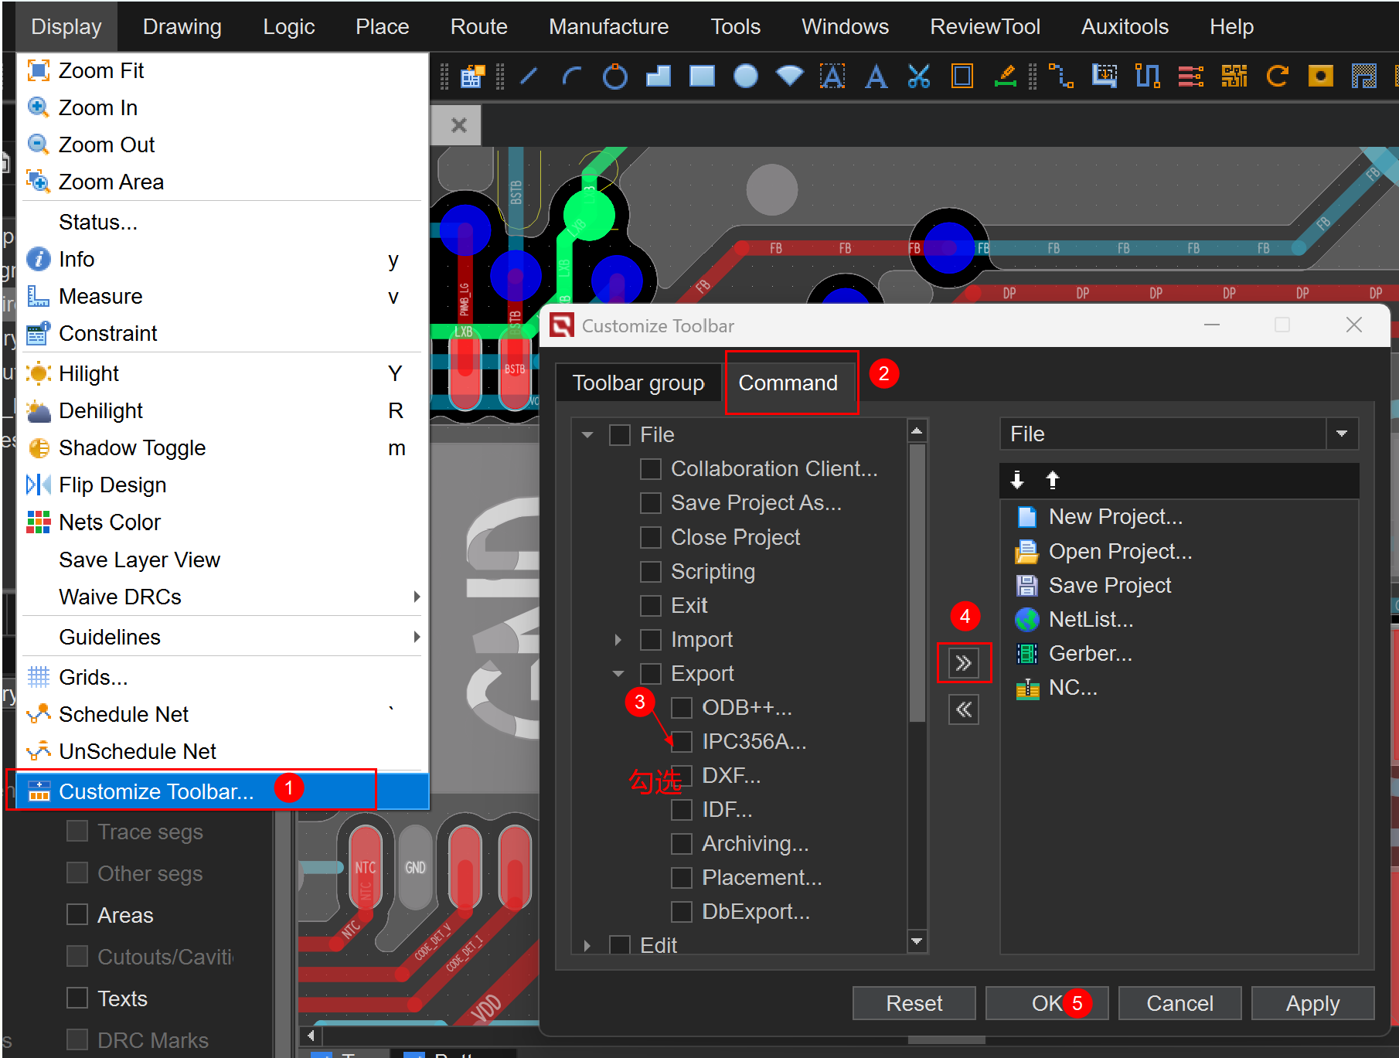Collapse the Export tree node
The image size is (1399, 1058).
pyautogui.click(x=618, y=674)
